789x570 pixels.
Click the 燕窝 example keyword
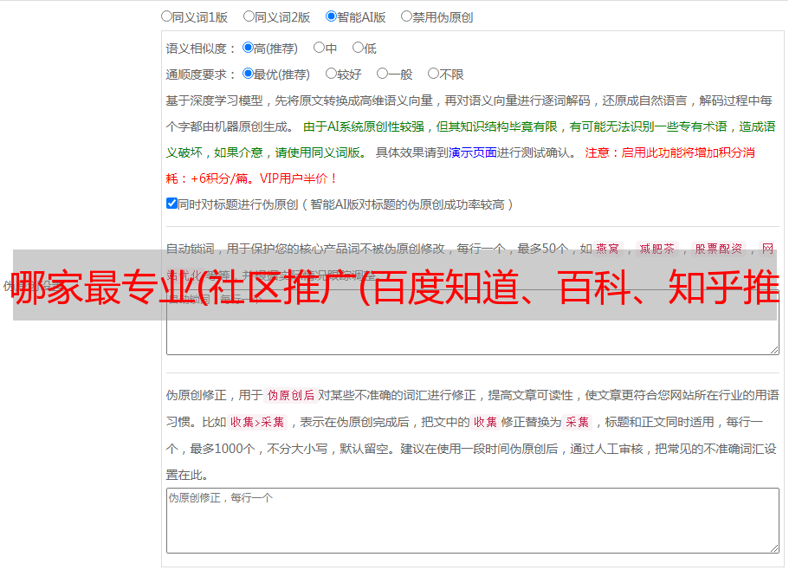607,249
